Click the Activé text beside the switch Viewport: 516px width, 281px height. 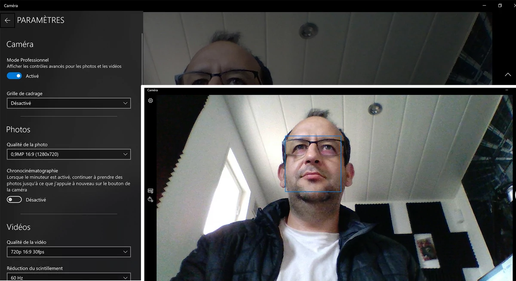pos(32,76)
